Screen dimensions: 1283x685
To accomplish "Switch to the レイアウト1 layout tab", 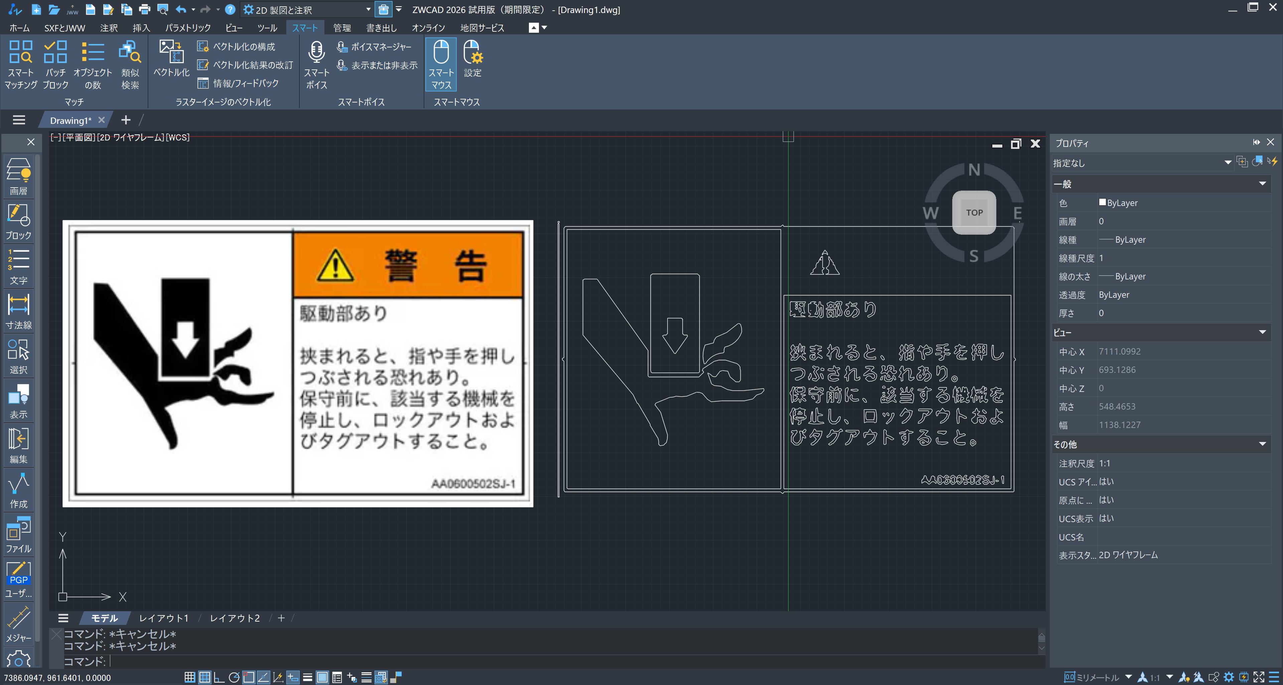I will [x=164, y=618].
